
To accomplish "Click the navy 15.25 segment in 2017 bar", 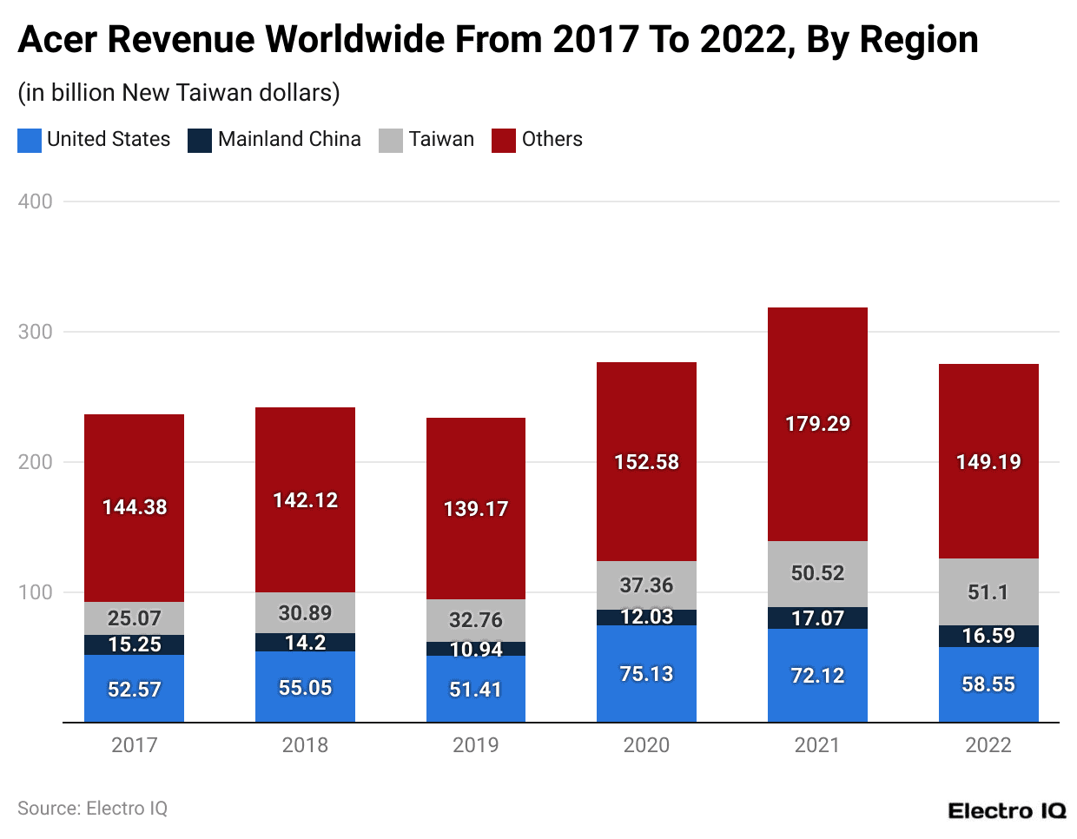I will click(x=133, y=645).
